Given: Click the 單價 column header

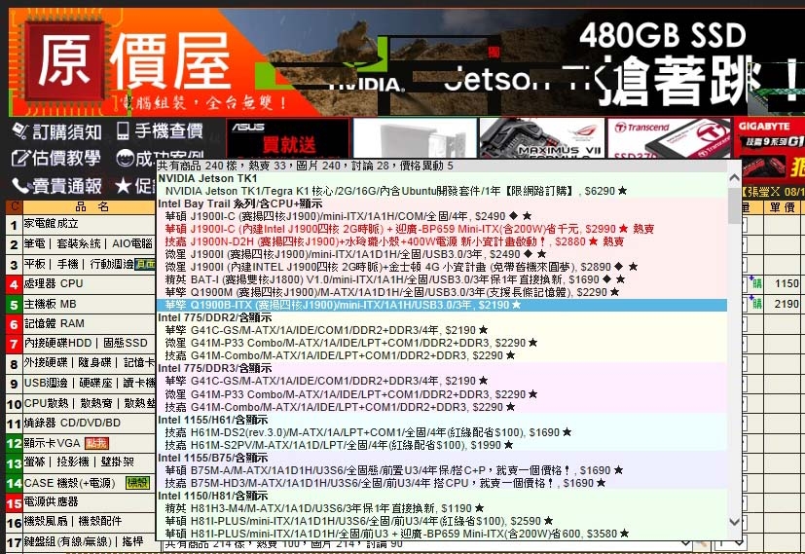Looking at the screenshot, I should (x=782, y=207).
